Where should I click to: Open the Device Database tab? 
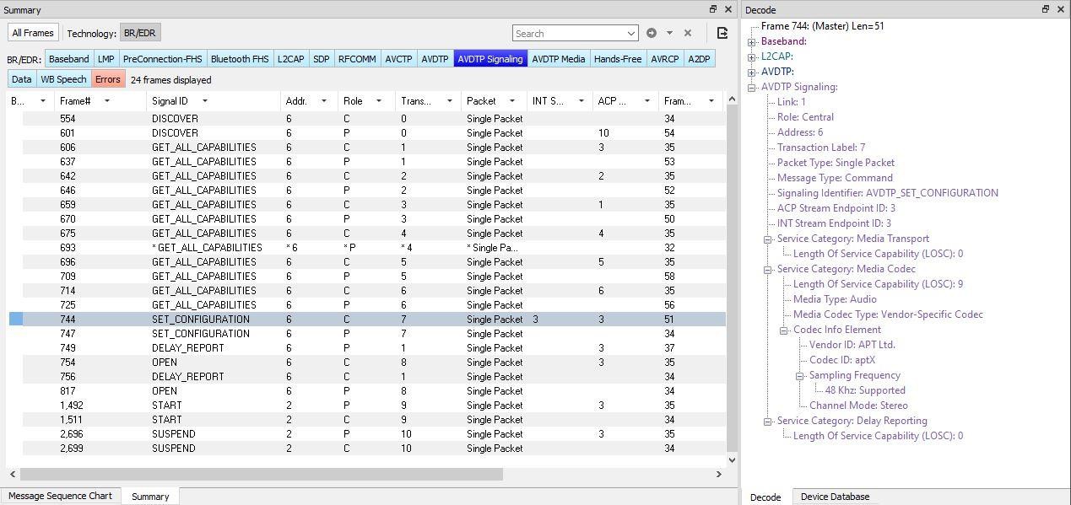(835, 497)
